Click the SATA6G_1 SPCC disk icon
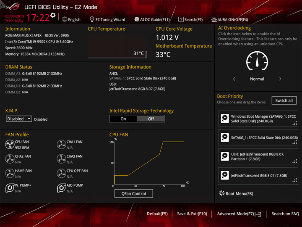The width and height of the screenshot is (302, 227). pos(225,137)
